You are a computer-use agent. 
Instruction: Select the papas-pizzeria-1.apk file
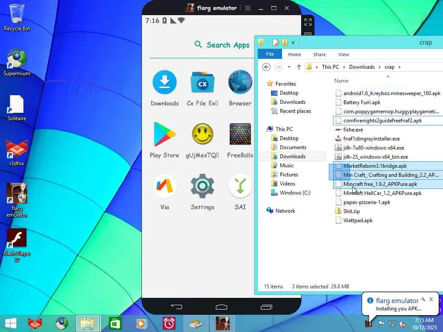(x=366, y=202)
